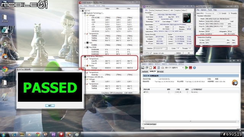Collapse the Gigabyte Technology node in HWMonitor
244x137 pixels.
click(83, 13)
